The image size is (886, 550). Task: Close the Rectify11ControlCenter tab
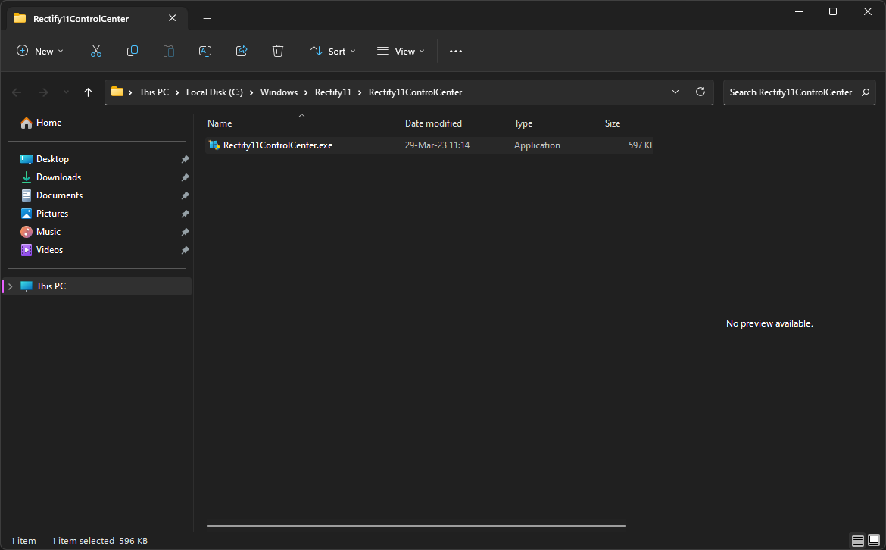(x=173, y=18)
